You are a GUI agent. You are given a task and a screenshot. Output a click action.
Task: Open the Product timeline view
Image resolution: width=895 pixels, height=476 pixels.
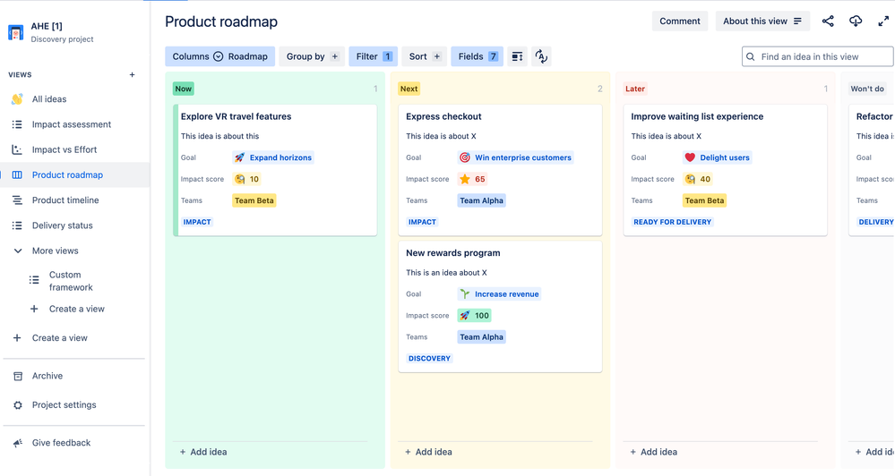[x=65, y=200]
